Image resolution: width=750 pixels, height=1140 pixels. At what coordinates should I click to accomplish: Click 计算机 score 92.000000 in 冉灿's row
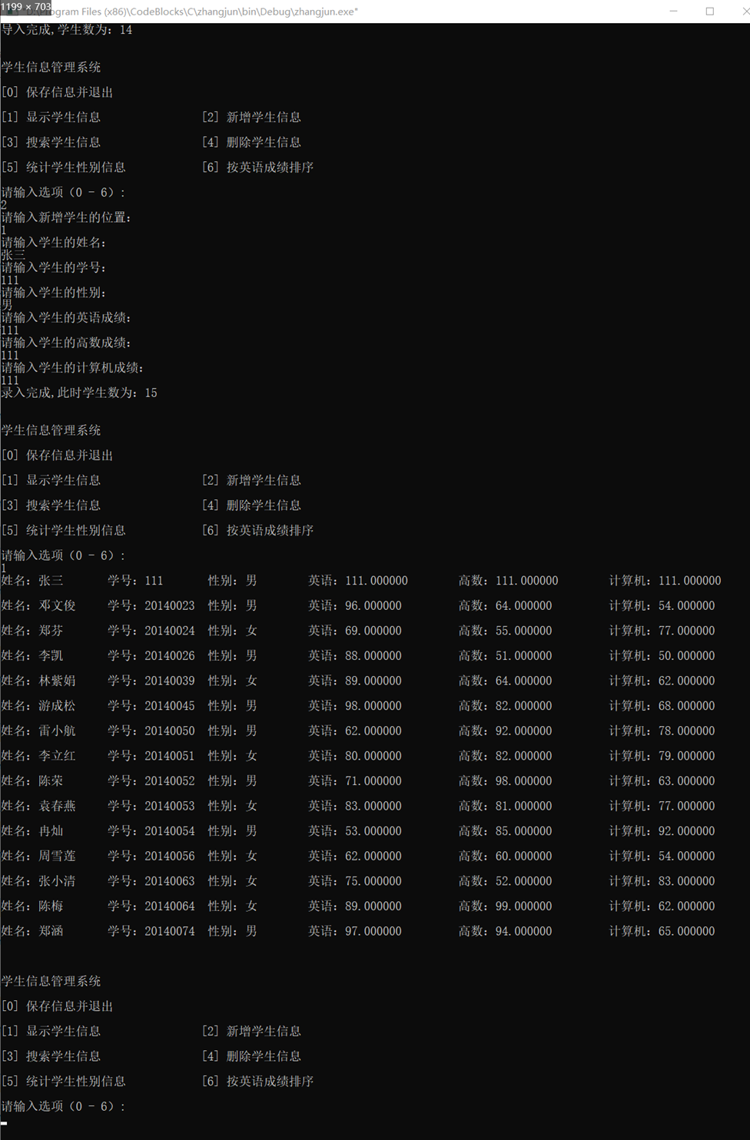tap(687, 831)
